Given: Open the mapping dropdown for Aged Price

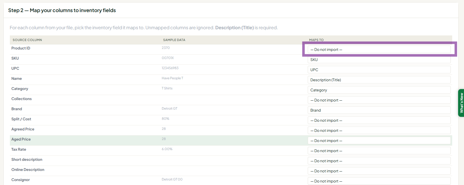Looking at the screenshot, I should pos(379,141).
